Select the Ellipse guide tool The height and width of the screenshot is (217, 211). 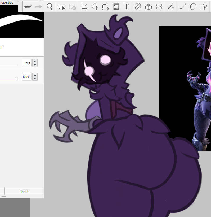[x=193, y=7]
